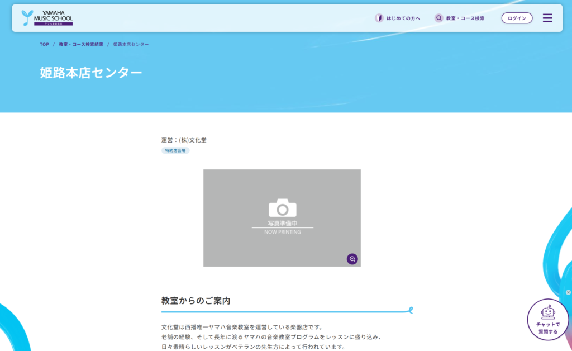Open the はじめての方へ link
The height and width of the screenshot is (351, 572).
tap(403, 18)
